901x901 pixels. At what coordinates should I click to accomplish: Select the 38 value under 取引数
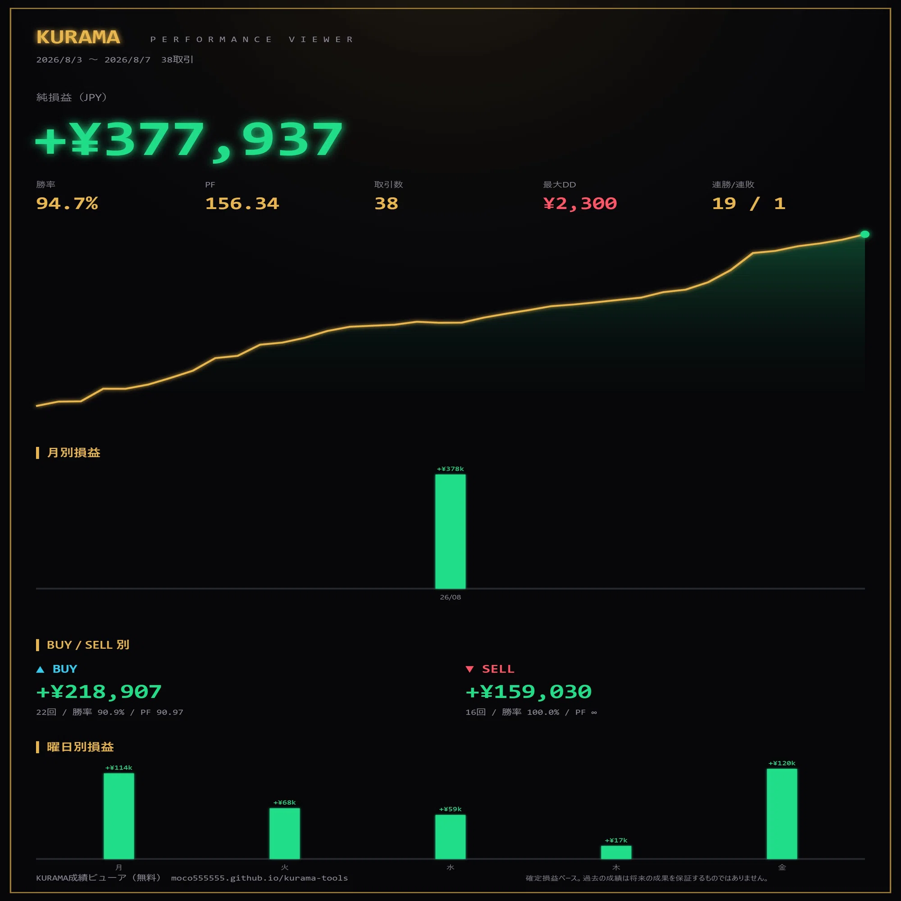coord(386,203)
